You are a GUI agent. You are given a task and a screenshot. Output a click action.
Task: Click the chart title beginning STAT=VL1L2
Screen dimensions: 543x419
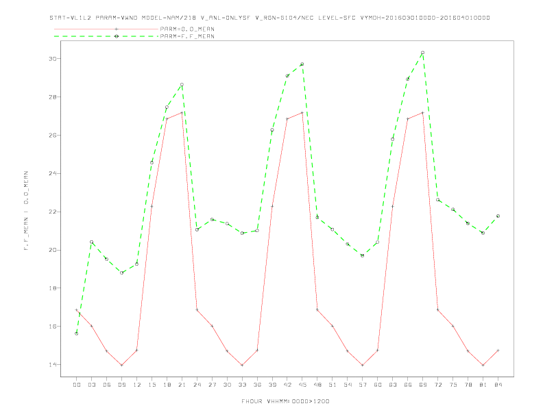(269, 18)
